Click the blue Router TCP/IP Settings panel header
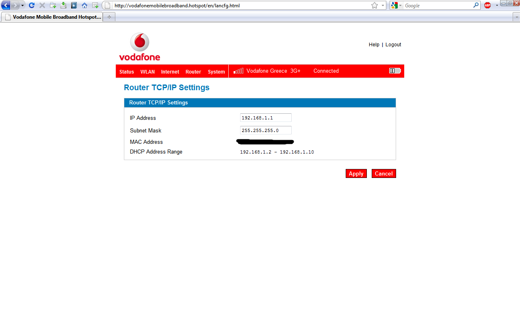Image resolution: width=520 pixels, height=325 pixels. pyautogui.click(x=260, y=103)
